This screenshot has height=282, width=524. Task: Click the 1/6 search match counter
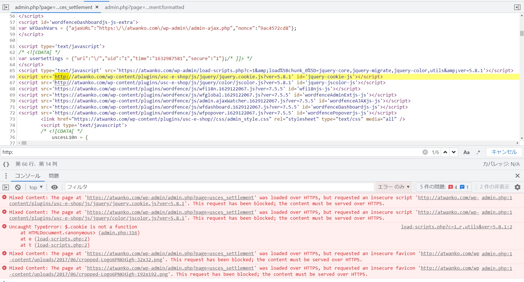pyautogui.click(x=435, y=152)
